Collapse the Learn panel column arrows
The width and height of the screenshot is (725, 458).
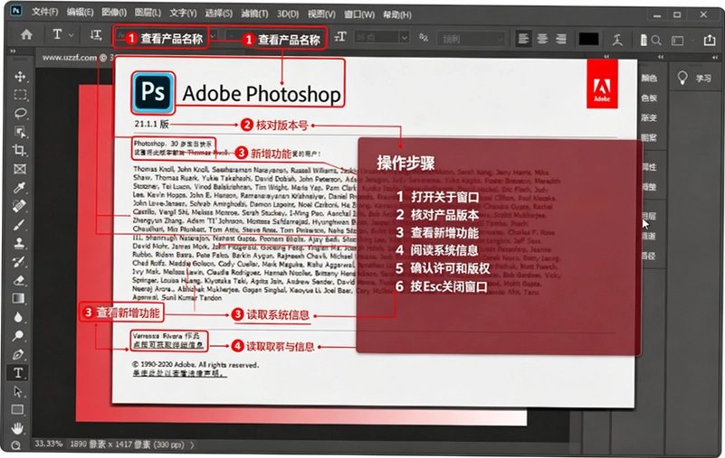tap(715, 57)
